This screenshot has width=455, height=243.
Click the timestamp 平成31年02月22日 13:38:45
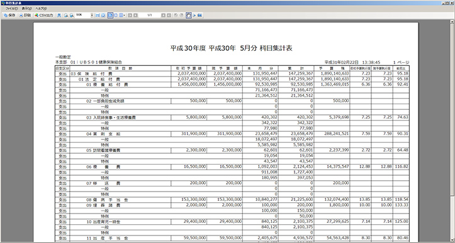pos(352,62)
